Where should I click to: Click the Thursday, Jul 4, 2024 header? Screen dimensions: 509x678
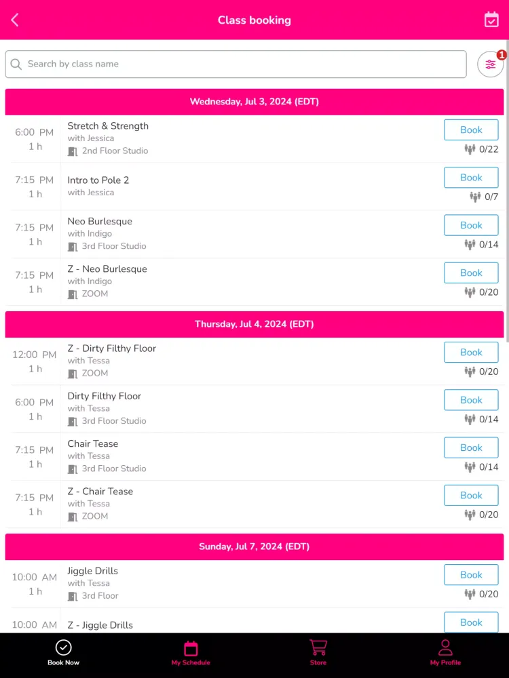tap(254, 324)
